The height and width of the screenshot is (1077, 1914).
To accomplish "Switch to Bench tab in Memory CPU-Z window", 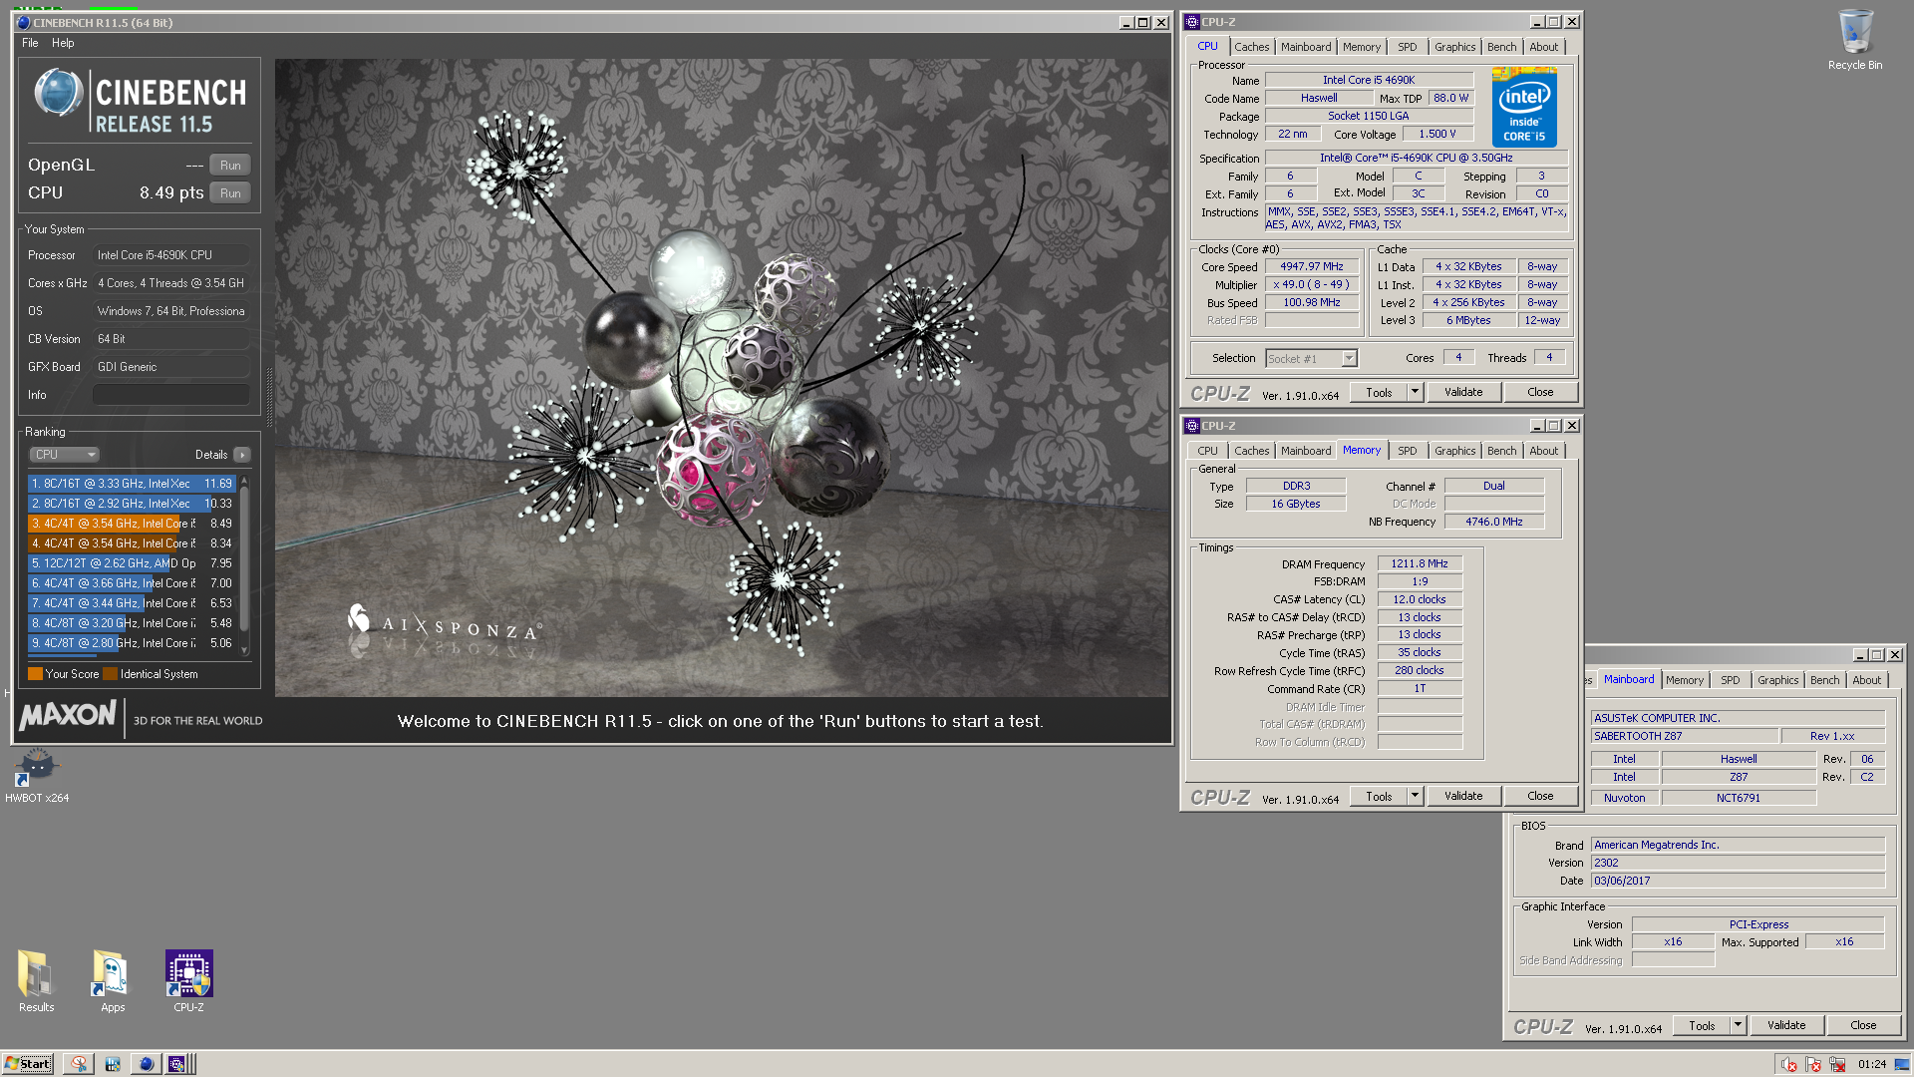I will (x=1501, y=451).
